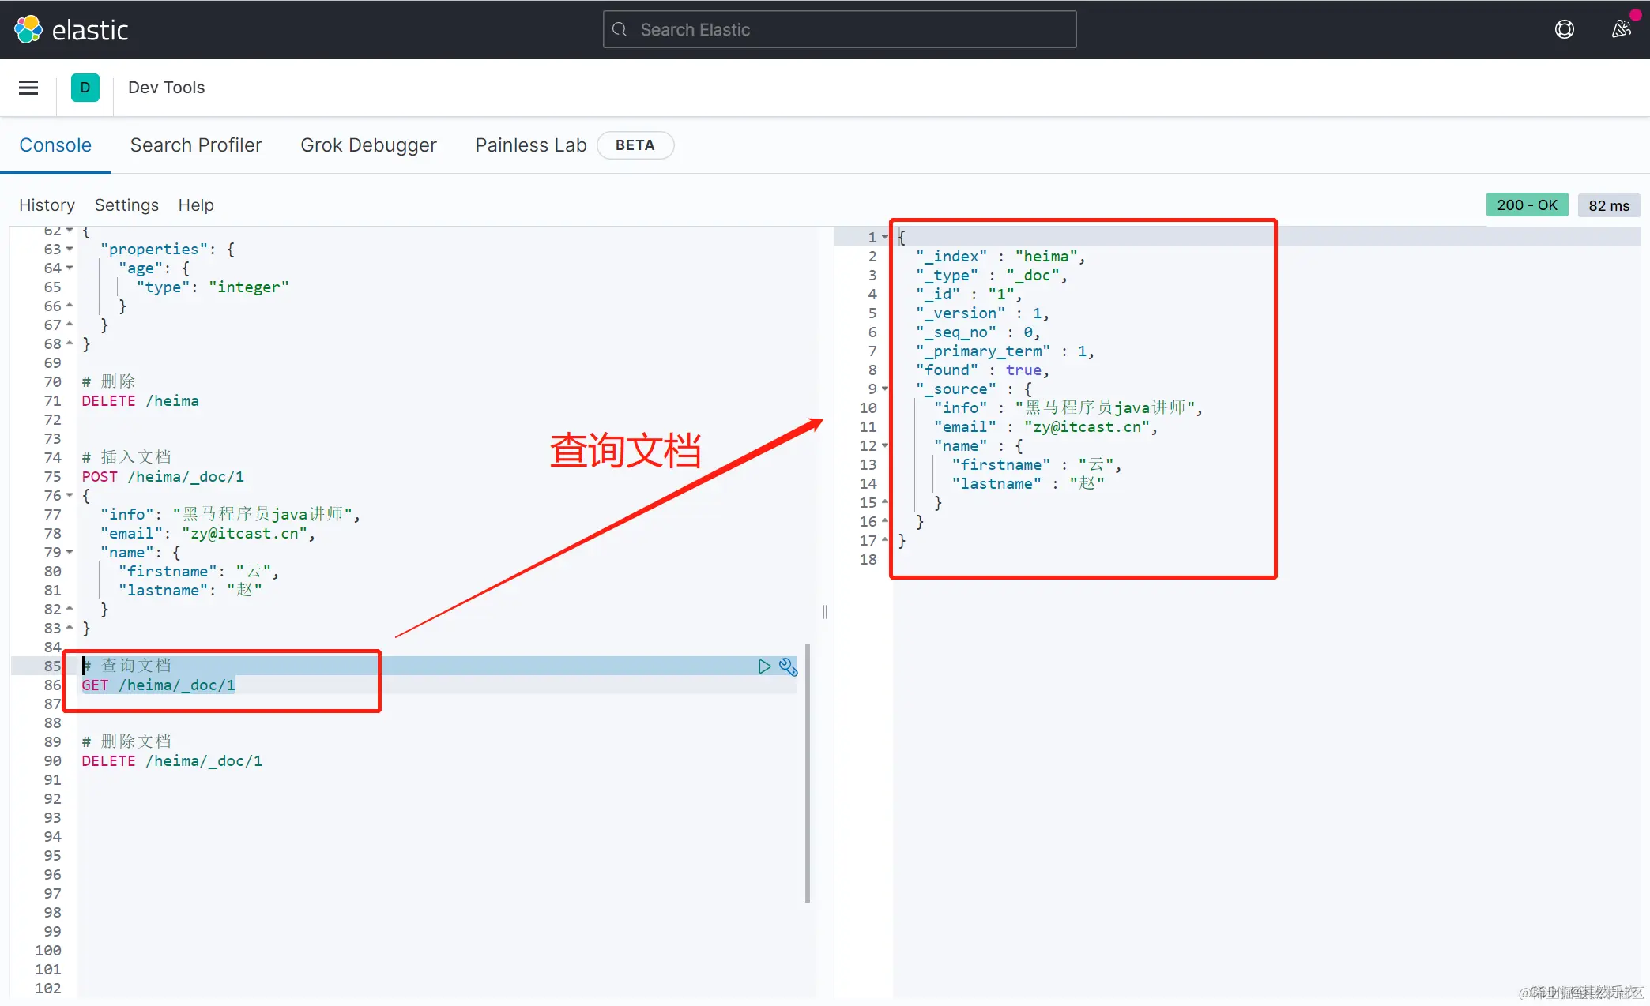Image resolution: width=1650 pixels, height=1006 pixels.
Task: Click the search magnifier icon
Action: [x=620, y=29]
